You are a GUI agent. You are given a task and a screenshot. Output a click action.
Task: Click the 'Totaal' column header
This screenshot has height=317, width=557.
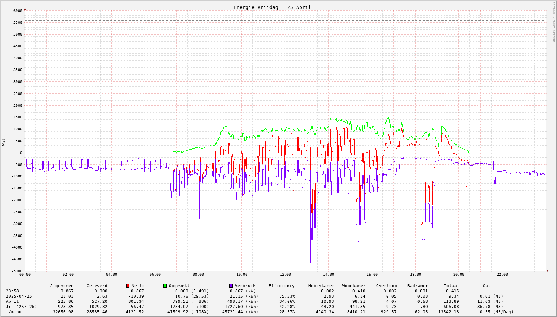pos(451,286)
